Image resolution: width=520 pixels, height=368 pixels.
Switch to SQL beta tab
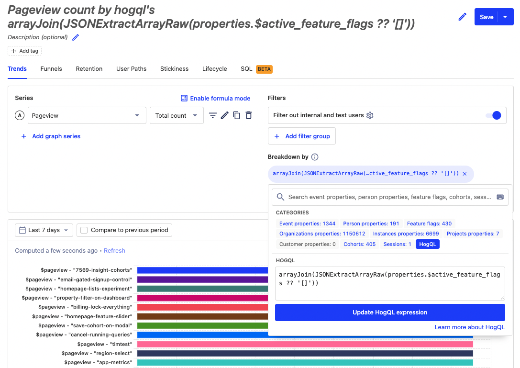click(256, 69)
